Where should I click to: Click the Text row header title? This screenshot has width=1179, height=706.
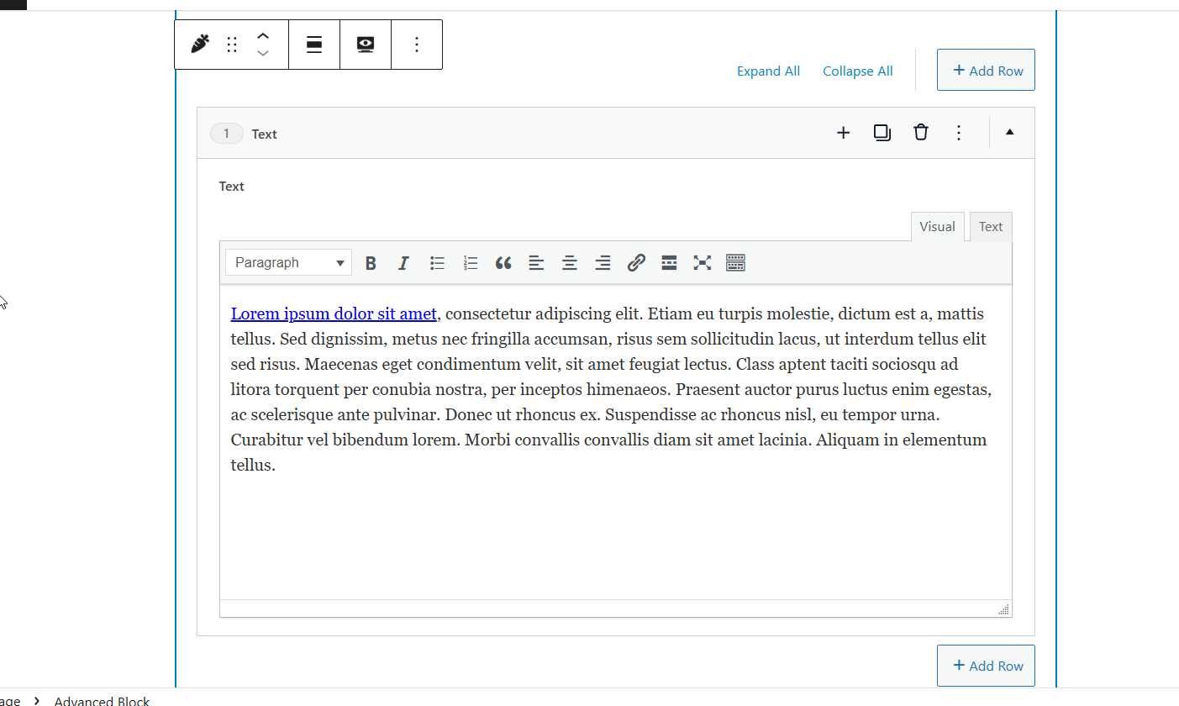pos(264,134)
